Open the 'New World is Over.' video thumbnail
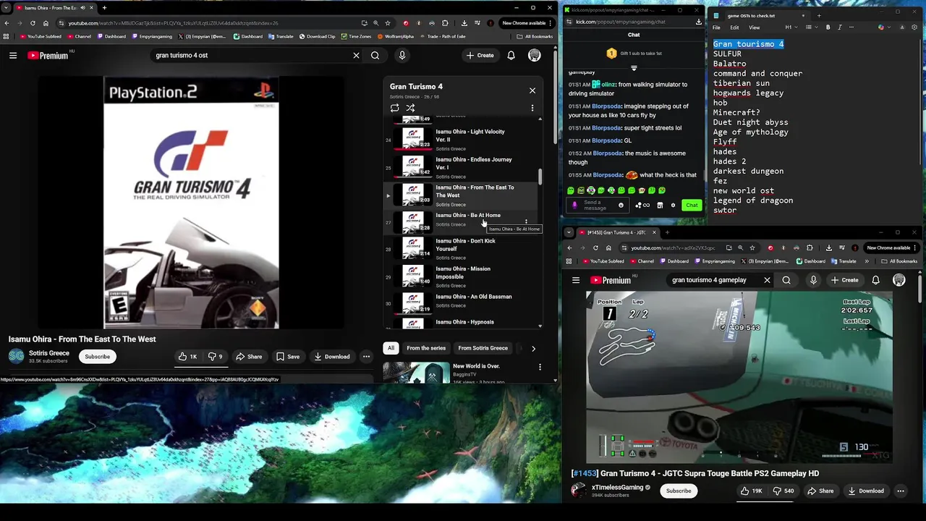The height and width of the screenshot is (521, 926). pyautogui.click(x=415, y=372)
